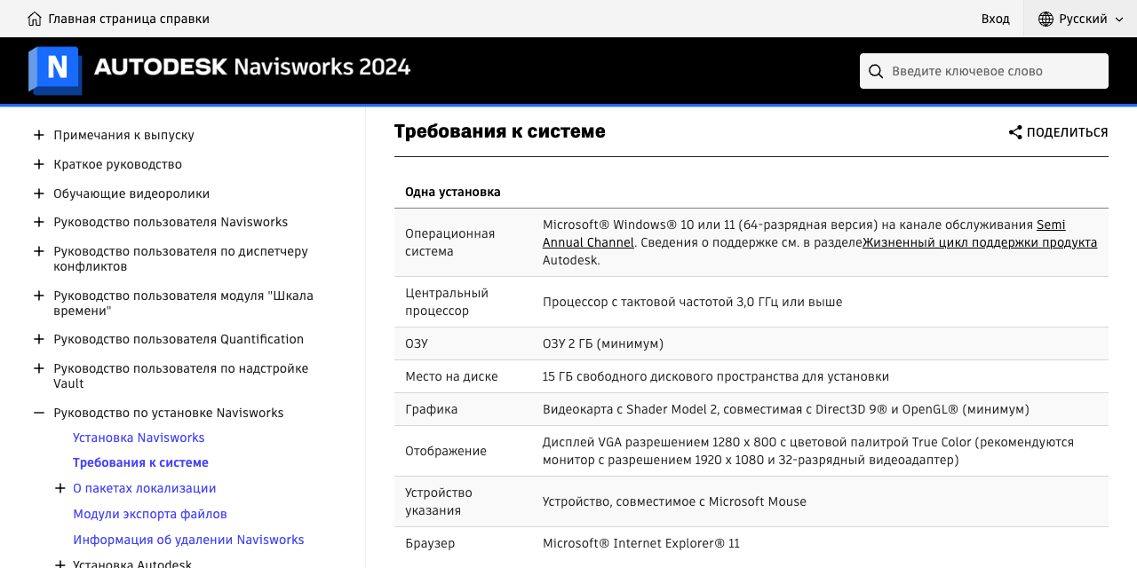Follow Жизненный цикл поддержки продукта link
The height and width of the screenshot is (568, 1137).
click(x=980, y=242)
